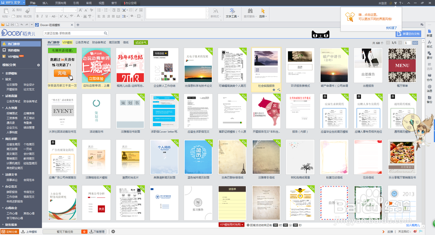The width and height of the screenshot is (435, 235).
Task: Switch to the 视图 ribbon tab
Action: (x=101, y=3)
